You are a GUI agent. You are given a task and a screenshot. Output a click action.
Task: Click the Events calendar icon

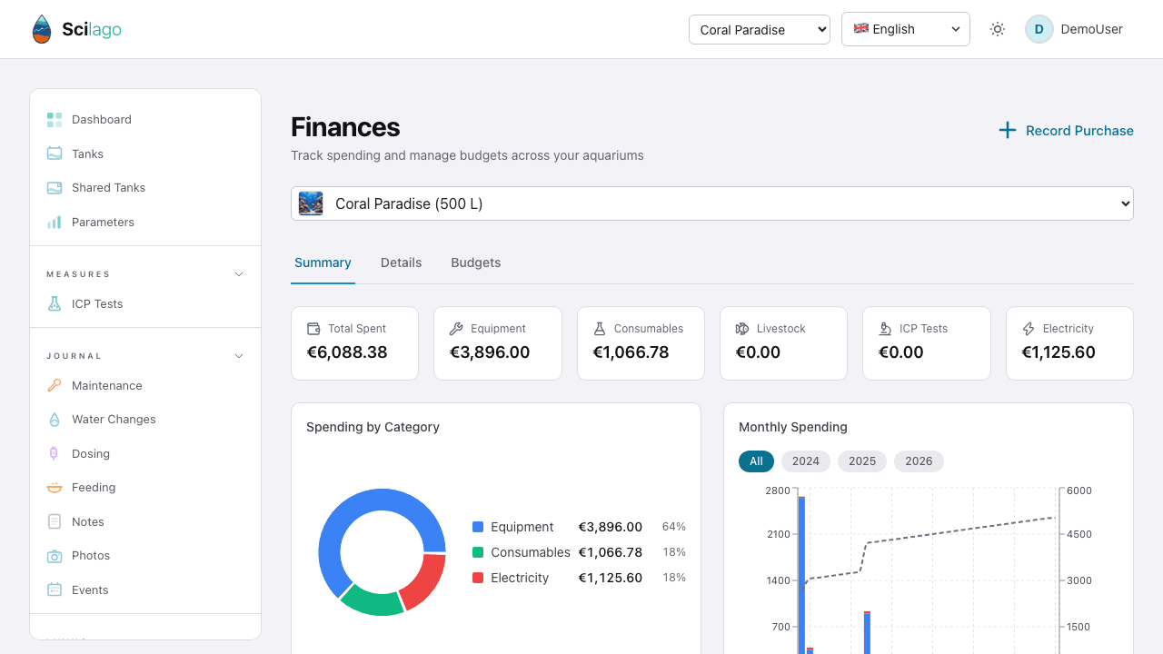tap(55, 590)
